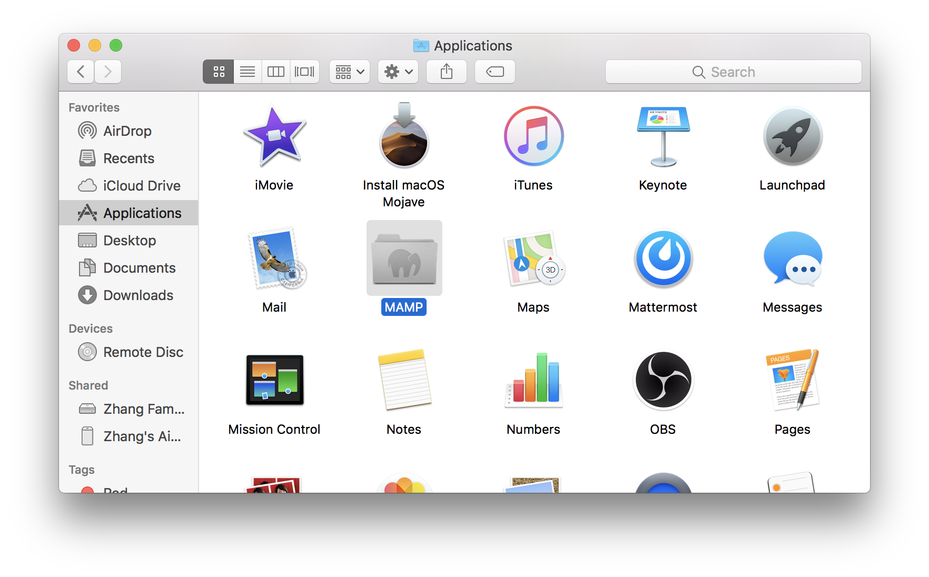Select the MAMP folder
The width and height of the screenshot is (929, 577).
point(404,258)
